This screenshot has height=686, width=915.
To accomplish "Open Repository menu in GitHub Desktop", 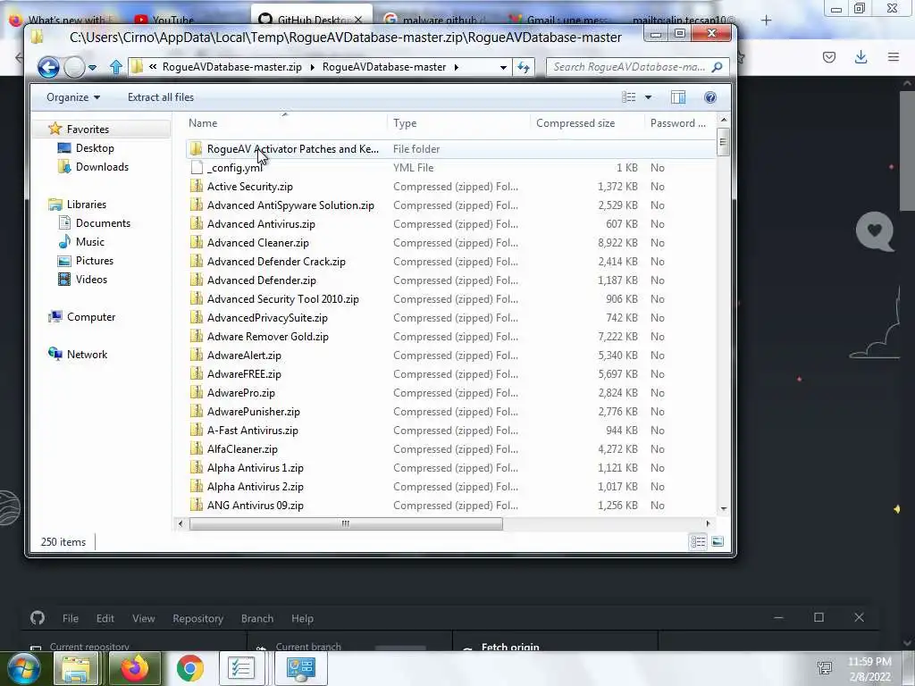I will [197, 618].
